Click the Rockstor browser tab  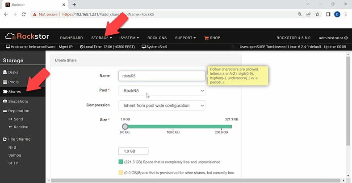tap(35, 4)
